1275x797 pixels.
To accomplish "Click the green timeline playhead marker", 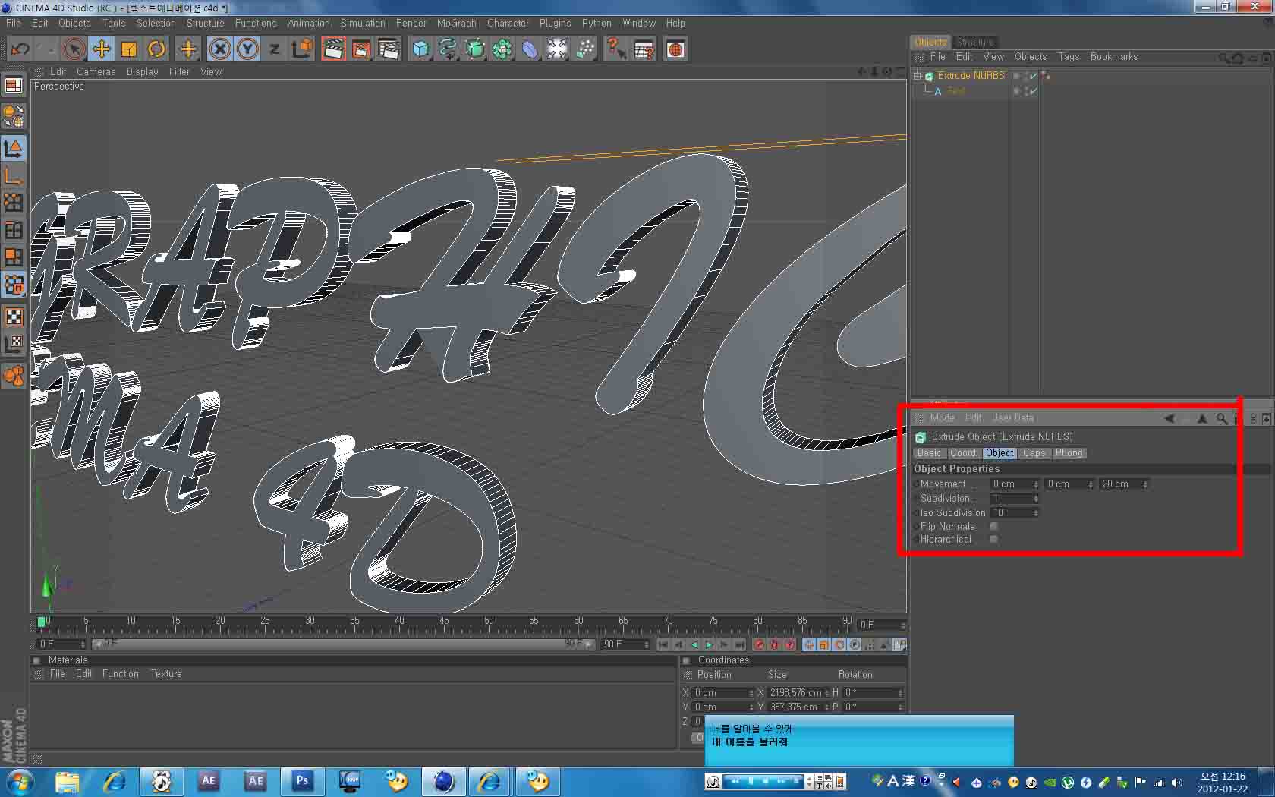I will pyautogui.click(x=41, y=622).
